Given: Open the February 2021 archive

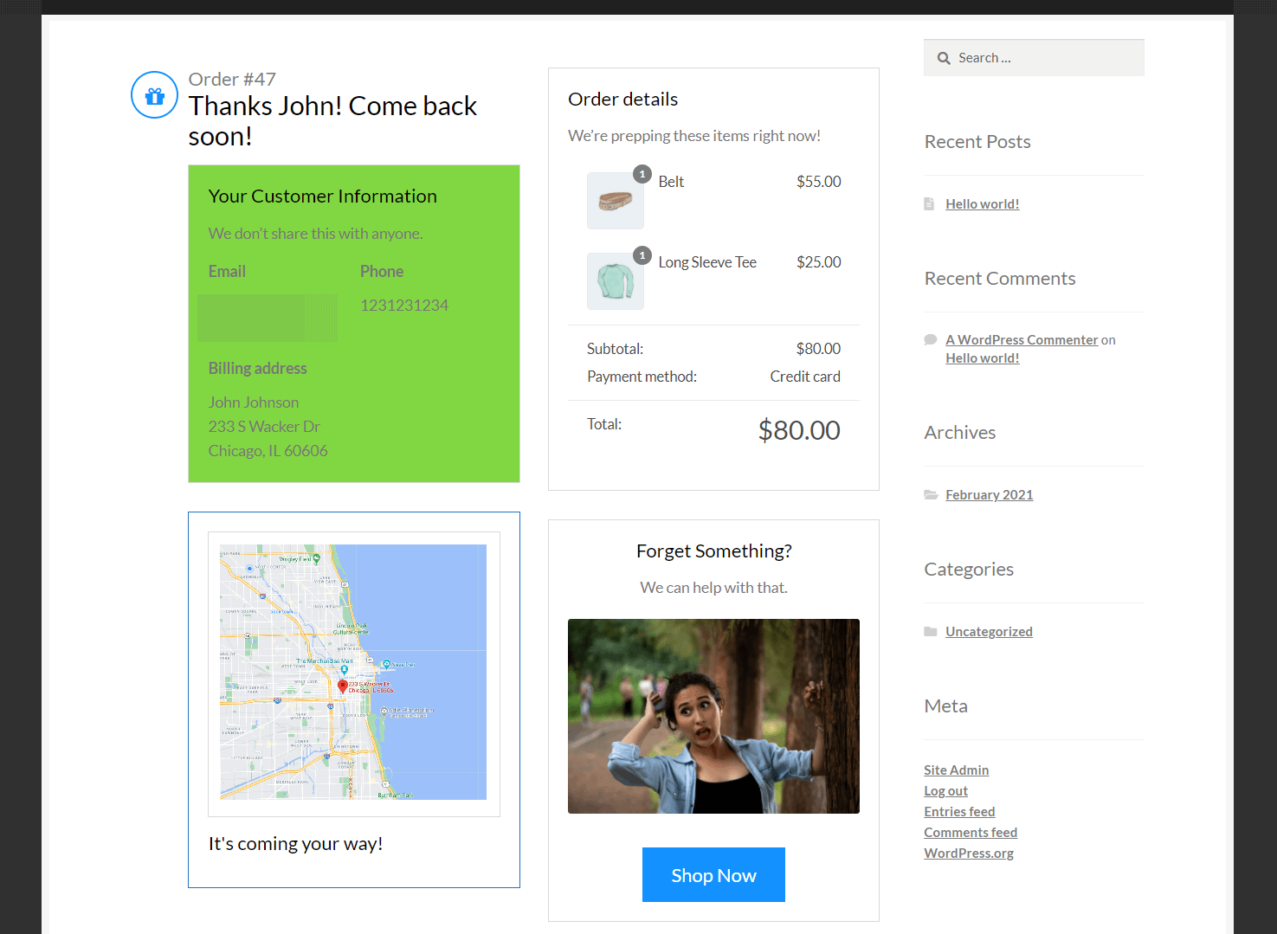Looking at the screenshot, I should coord(989,495).
